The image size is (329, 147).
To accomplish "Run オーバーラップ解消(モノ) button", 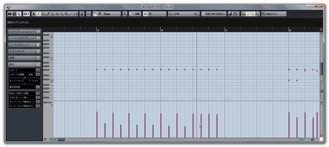I will coord(38,102).
